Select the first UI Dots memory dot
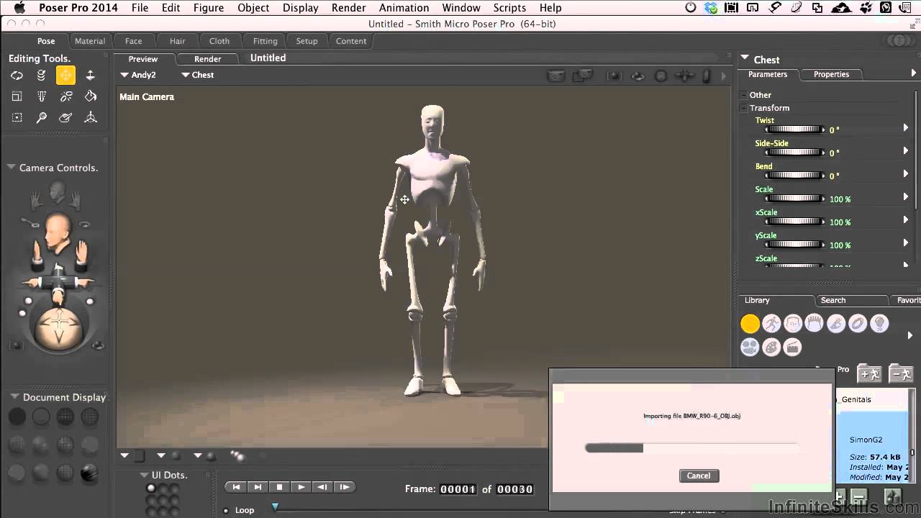This screenshot has height=518, width=921. pyautogui.click(x=151, y=489)
